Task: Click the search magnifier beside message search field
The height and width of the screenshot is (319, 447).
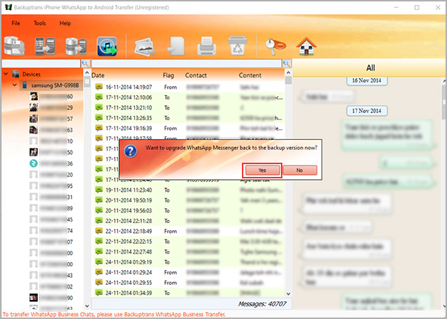Action: [287, 63]
